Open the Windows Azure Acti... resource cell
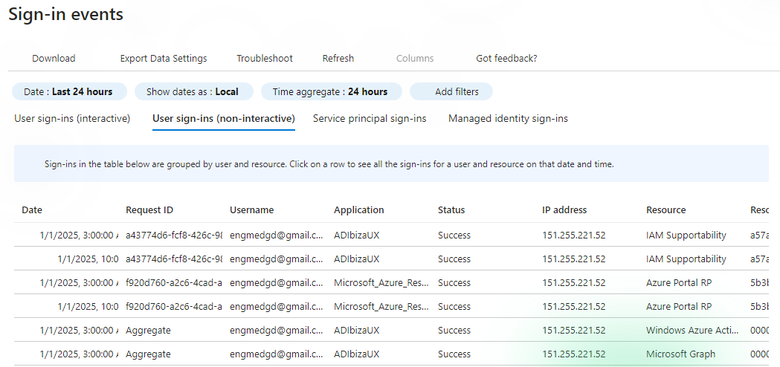This screenshot has width=780, height=367. (x=693, y=330)
